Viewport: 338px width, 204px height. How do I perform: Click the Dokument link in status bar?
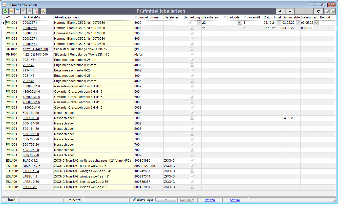[187, 200]
